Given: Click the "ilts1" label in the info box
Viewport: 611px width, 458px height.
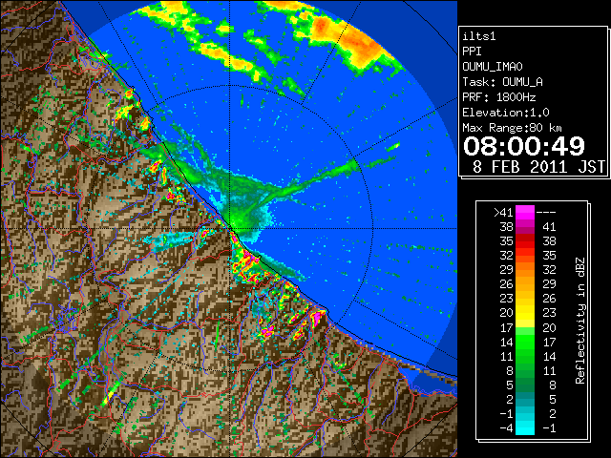Looking at the screenshot, I should [x=479, y=36].
